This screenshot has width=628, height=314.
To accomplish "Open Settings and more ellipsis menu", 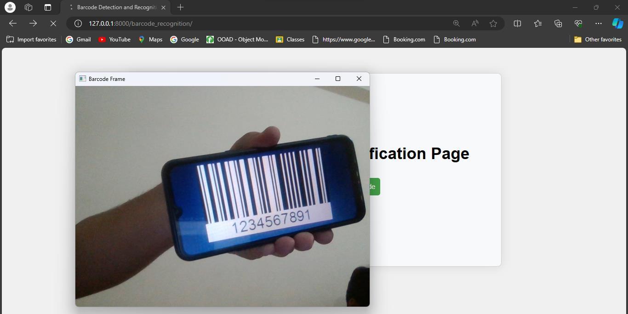I will click(x=598, y=23).
